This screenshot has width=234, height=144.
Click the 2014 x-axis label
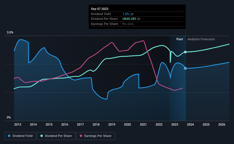(33, 124)
